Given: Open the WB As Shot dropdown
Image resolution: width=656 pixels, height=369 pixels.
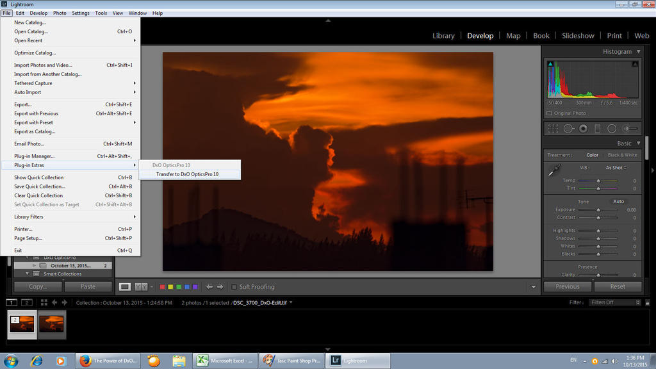Looking at the screenshot, I should [616, 168].
